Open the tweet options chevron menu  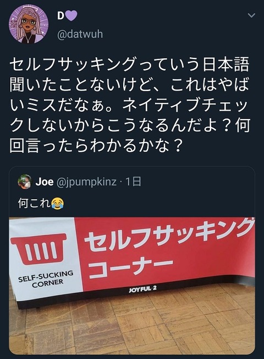[251, 15]
